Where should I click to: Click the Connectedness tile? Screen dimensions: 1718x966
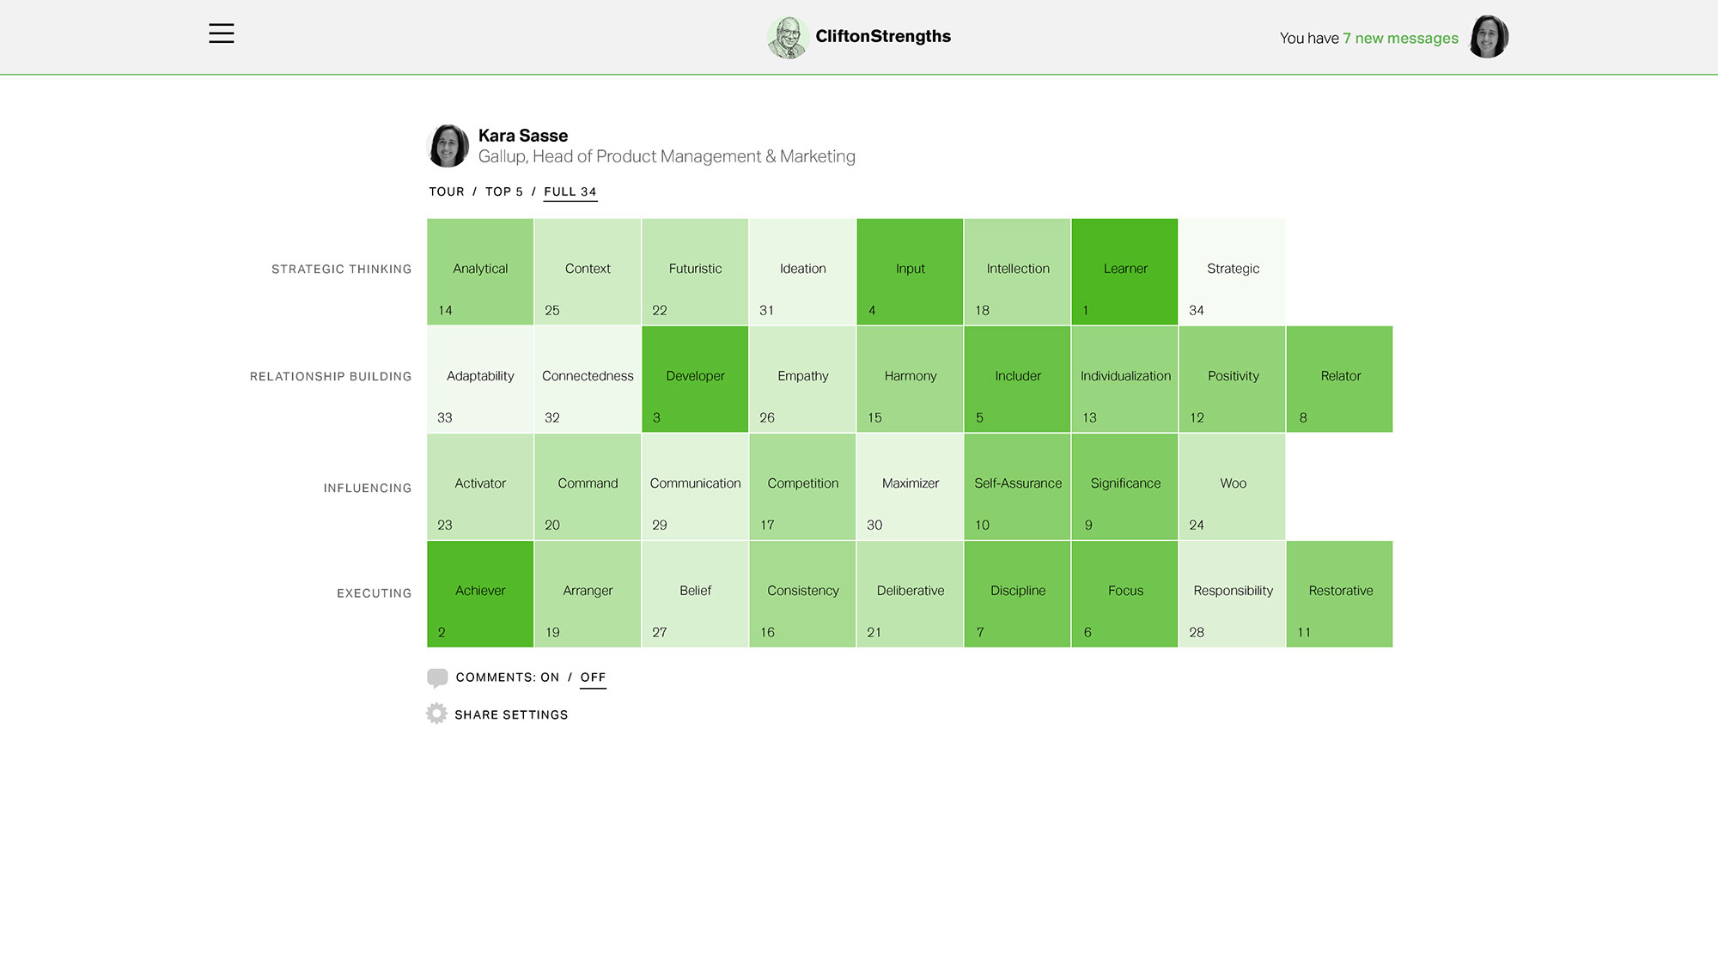click(588, 380)
